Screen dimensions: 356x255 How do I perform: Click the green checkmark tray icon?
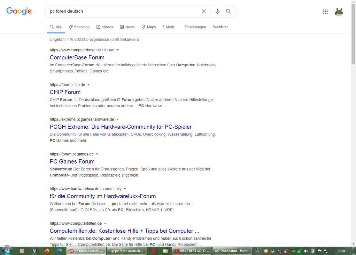(299, 251)
